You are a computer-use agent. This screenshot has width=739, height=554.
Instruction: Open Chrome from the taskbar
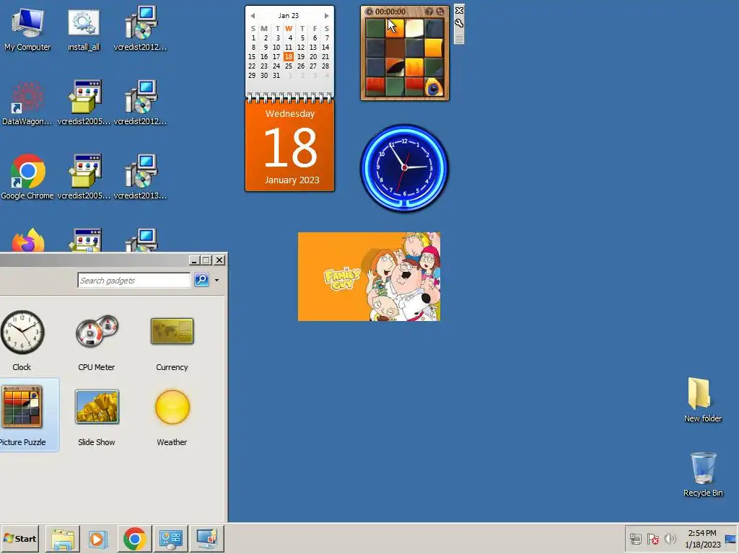coord(134,538)
